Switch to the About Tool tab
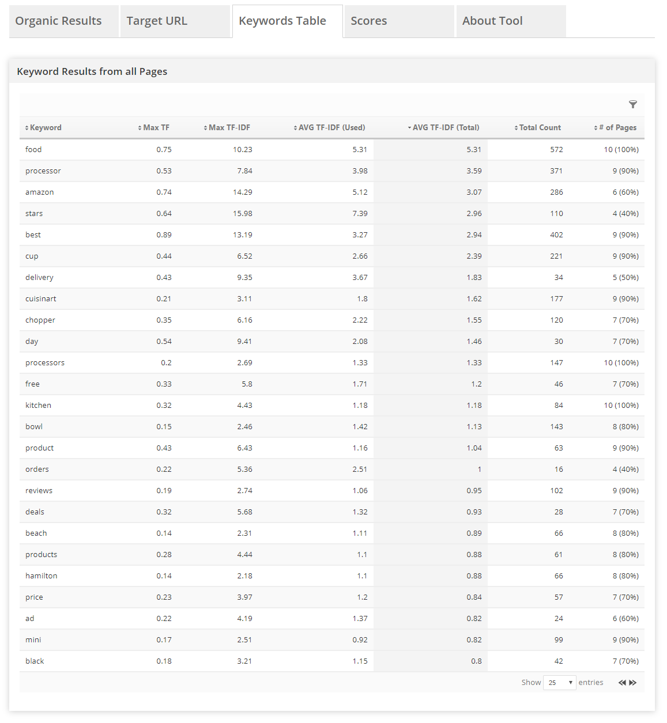The width and height of the screenshot is (667, 723). coord(492,21)
